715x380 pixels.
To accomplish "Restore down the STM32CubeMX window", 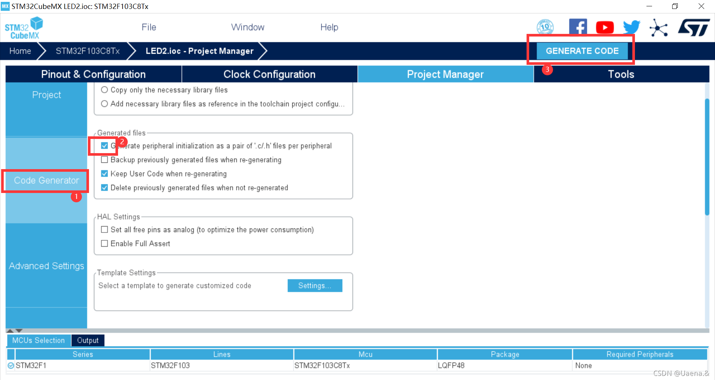I will click(x=675, y=6).
